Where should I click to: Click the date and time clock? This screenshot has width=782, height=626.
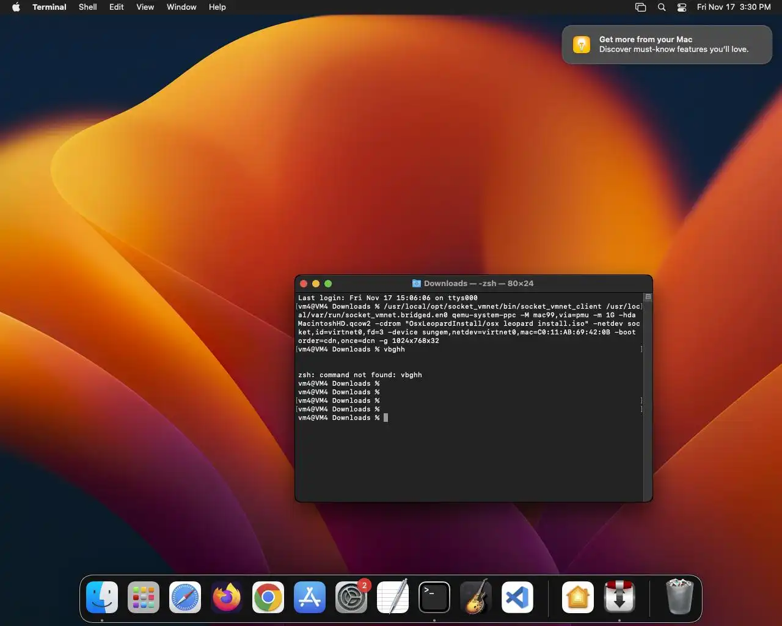tap(734, 7)
